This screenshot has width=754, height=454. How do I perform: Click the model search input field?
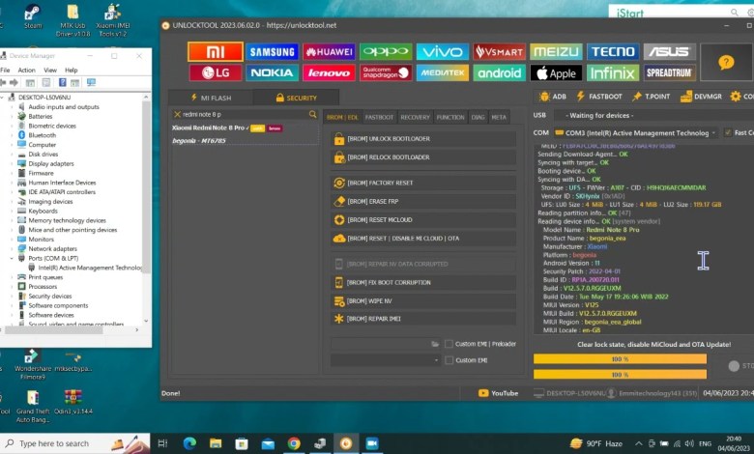243,114
